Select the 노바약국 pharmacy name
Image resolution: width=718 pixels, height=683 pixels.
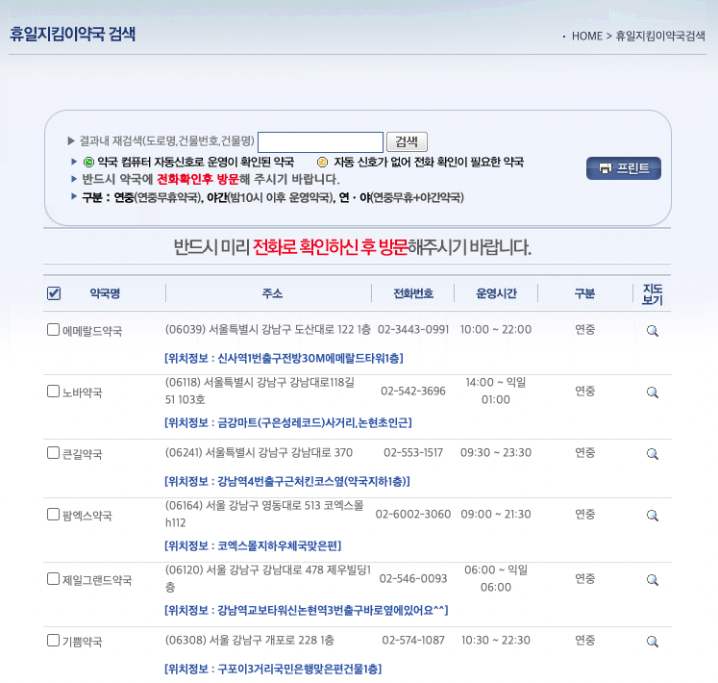pyautogui.click(x=82, y=392)
